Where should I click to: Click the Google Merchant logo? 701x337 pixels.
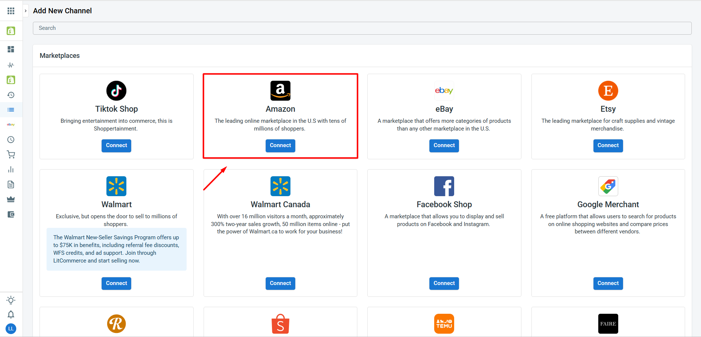coord(608,186)
